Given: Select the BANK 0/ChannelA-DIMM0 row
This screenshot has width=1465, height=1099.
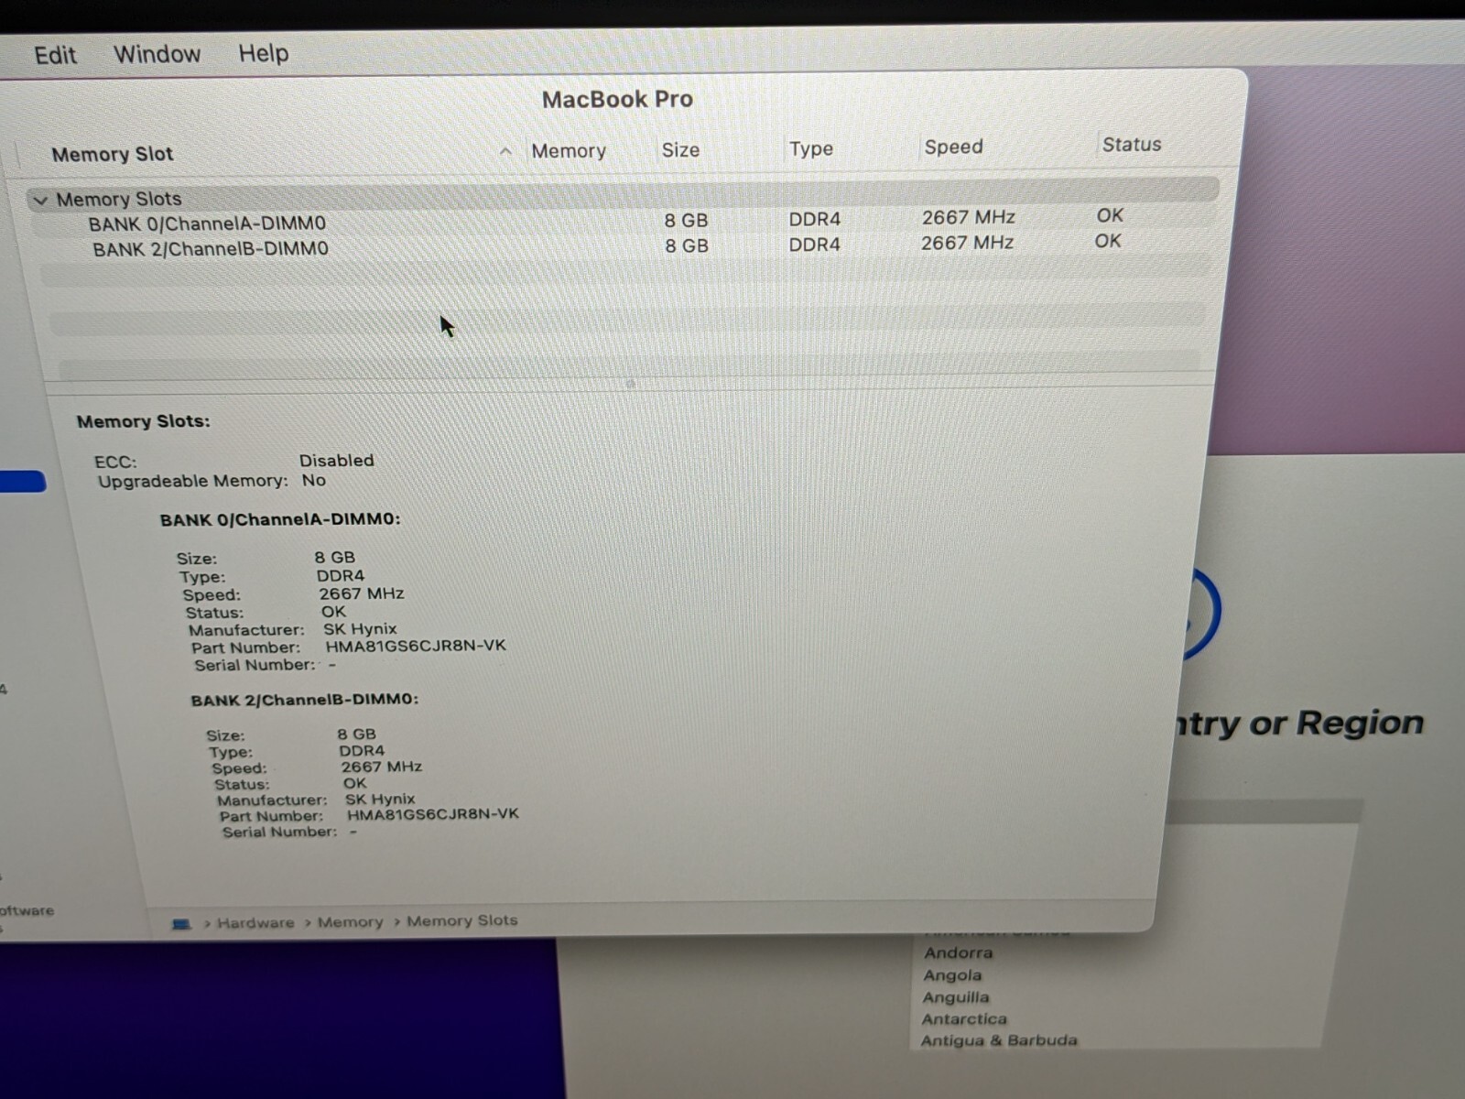Looking at the screenshot, I should 623,221.
